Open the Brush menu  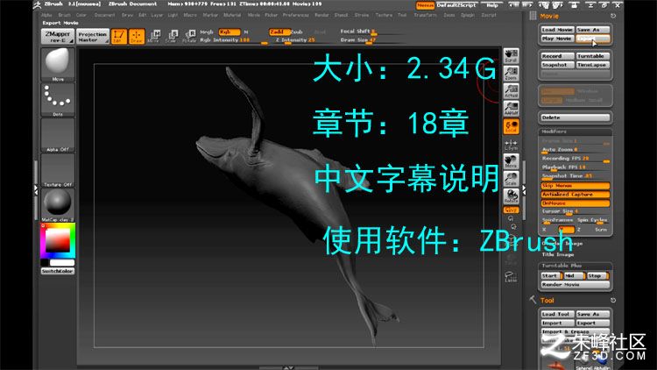click(x=64, y=15)
